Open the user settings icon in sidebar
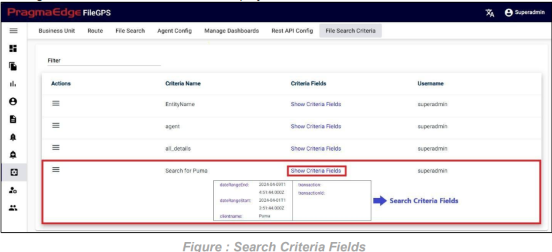Viewport: 552px width, 252px height. click(x=13, y=190)
